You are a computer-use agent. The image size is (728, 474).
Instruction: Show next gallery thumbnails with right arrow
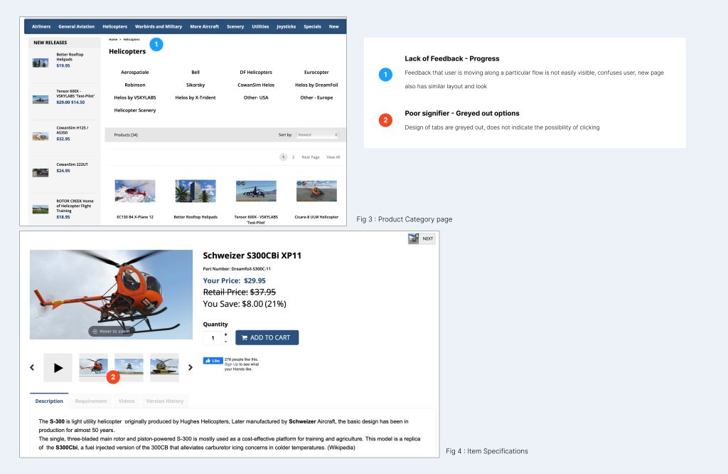coord(191,367)
